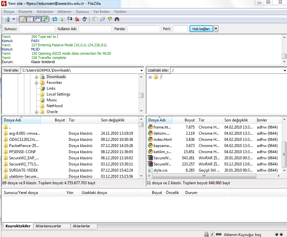
Task: Cancel the current operation
Action: coord(70,19)
